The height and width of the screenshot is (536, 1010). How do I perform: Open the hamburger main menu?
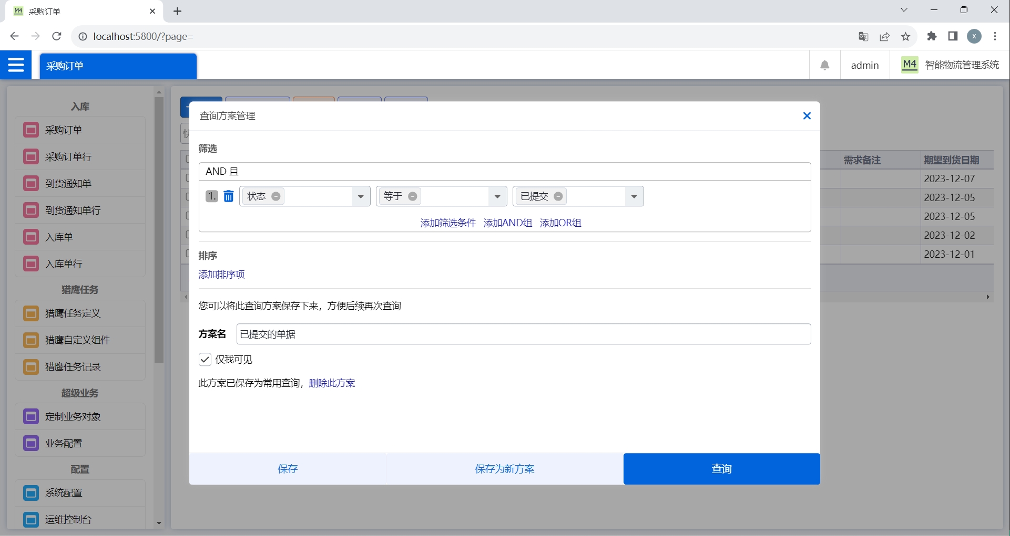coord(16,65)
